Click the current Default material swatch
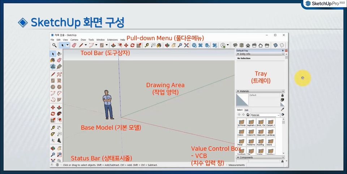The image size is (347, 174). pos(242,100)
